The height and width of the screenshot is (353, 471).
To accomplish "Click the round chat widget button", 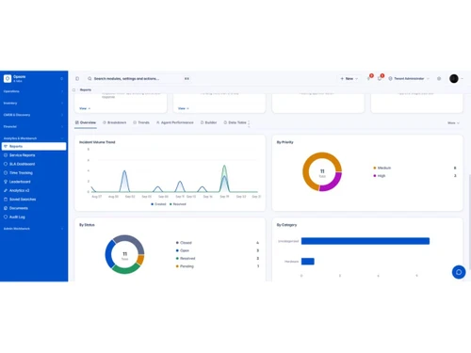I will pyautogui.click(x=459, y=272).
